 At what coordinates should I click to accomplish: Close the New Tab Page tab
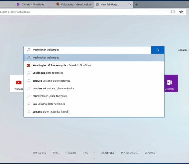pyautogui.click(x=130, y=5)
